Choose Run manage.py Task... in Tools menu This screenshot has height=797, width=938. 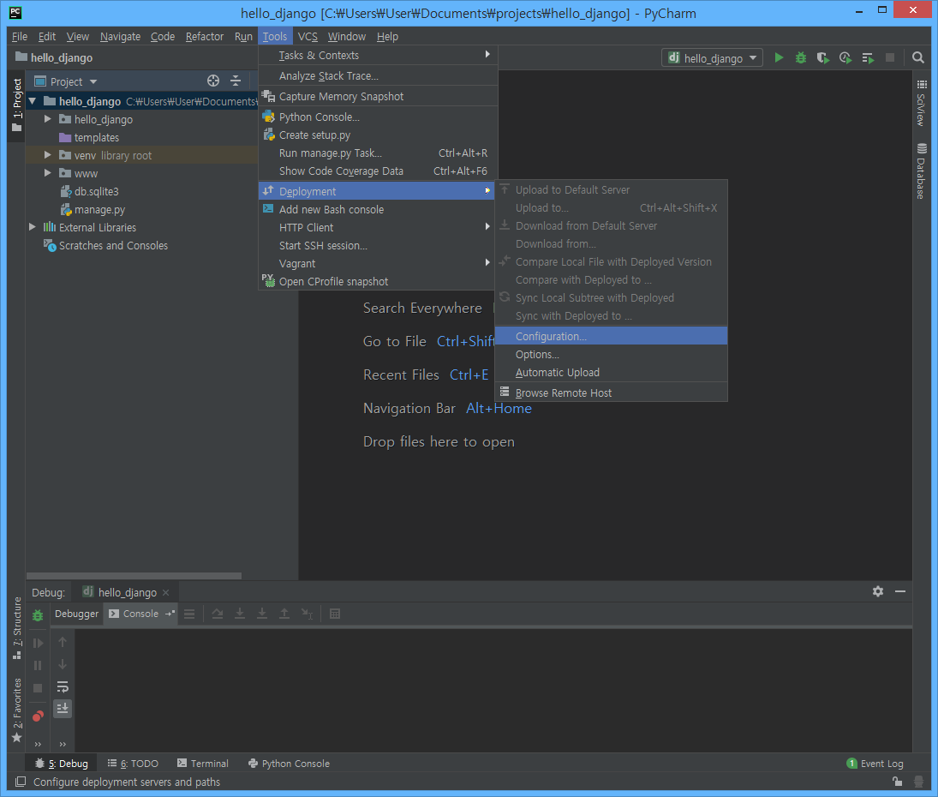(378, 153)
